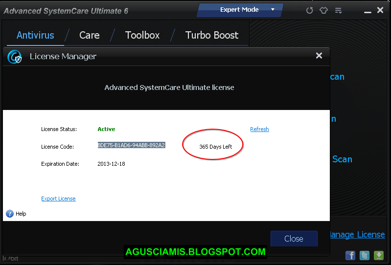Switch to the Antivirus tab

[35, 35]
